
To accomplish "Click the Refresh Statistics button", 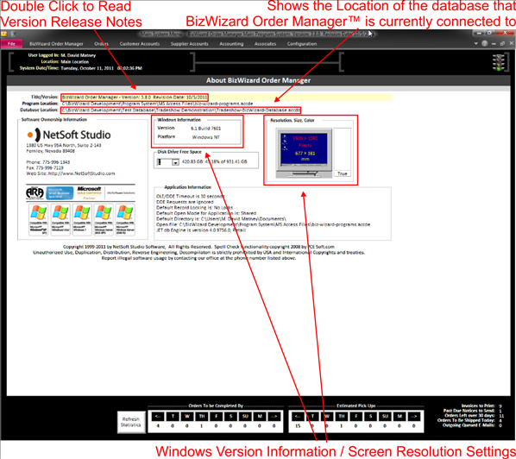I will tap(131, 422).
